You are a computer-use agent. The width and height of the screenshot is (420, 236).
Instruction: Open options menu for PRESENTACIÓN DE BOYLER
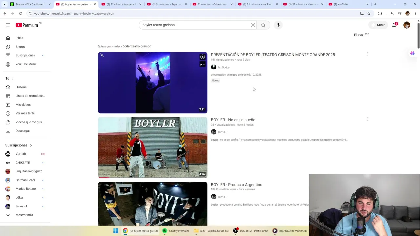coord(367,54)
